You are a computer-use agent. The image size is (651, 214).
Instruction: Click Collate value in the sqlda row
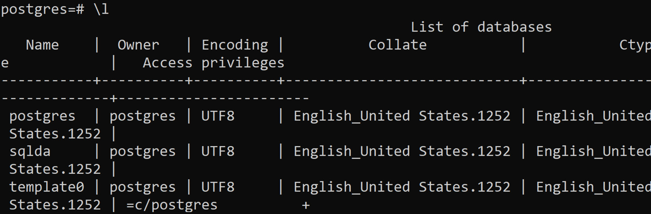(402, 152)
